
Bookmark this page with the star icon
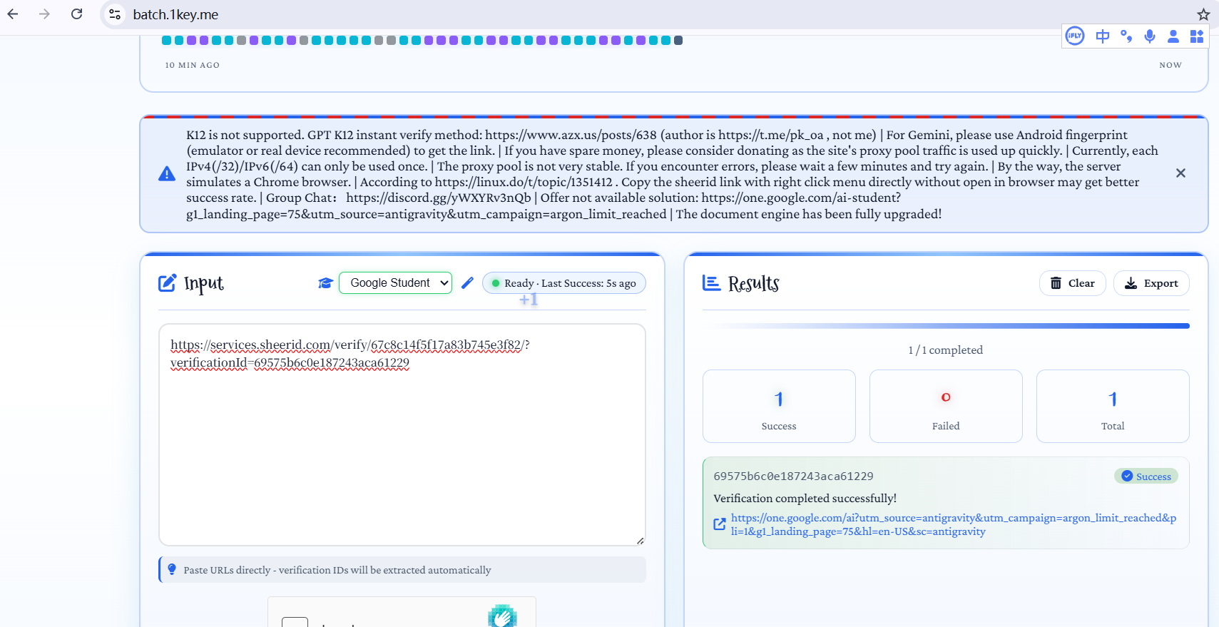pyautogui.click(x=1203, y=14)
